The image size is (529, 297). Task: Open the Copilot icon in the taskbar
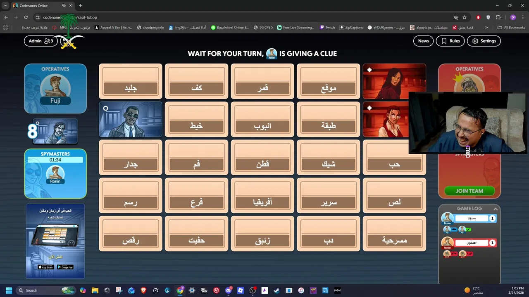[x=83, y=290]
